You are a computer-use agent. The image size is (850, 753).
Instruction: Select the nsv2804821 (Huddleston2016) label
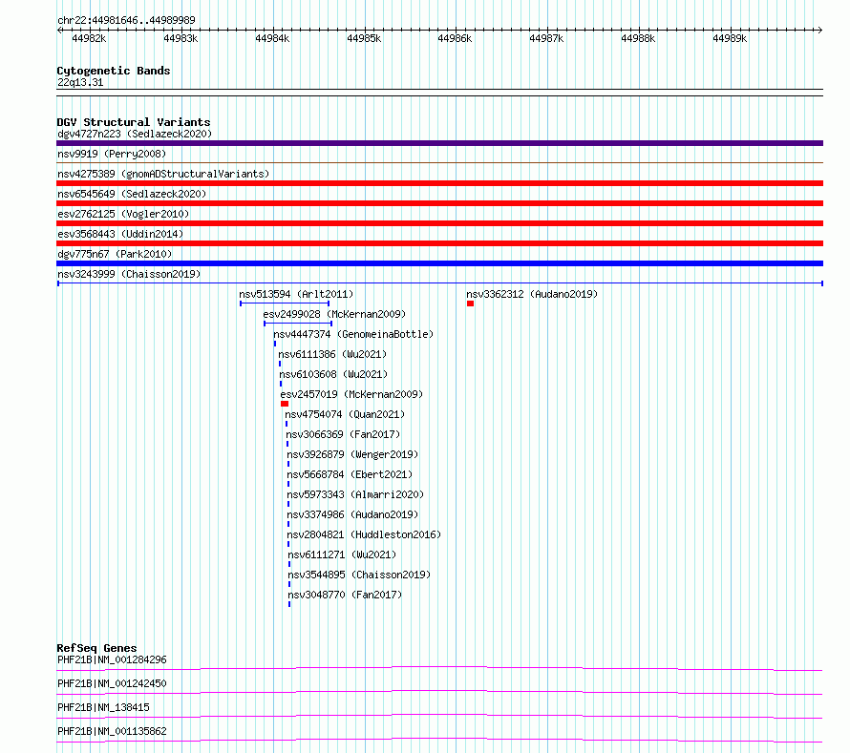(364, 534)
